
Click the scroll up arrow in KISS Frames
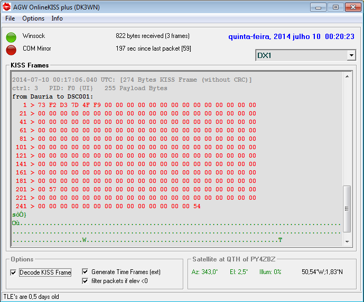click(x=347, y=77)
